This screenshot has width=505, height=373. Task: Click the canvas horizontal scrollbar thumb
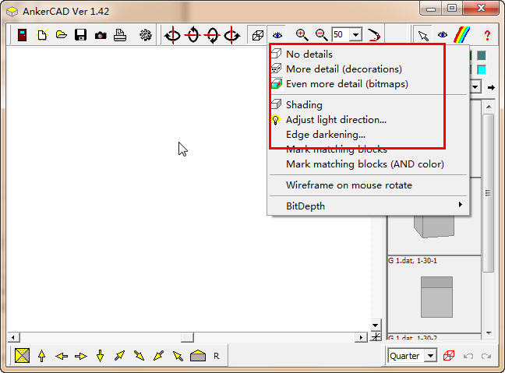point(187,337)
